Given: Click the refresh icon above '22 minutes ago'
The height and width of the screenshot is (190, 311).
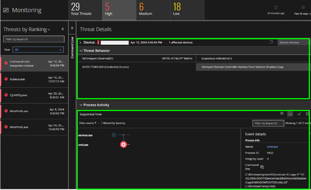Looking at the screenshot, I should (x=276, y=7).
